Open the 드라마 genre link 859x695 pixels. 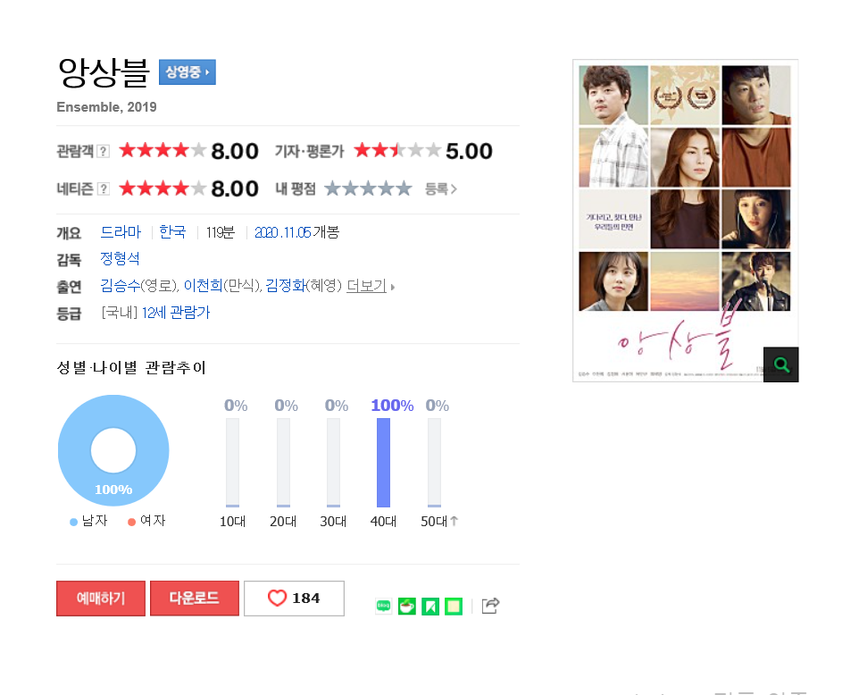click(121, 232)
